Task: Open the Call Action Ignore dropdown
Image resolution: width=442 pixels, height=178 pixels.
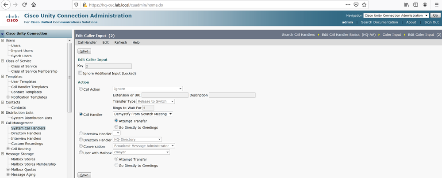Action: click(x=148, y=89)
